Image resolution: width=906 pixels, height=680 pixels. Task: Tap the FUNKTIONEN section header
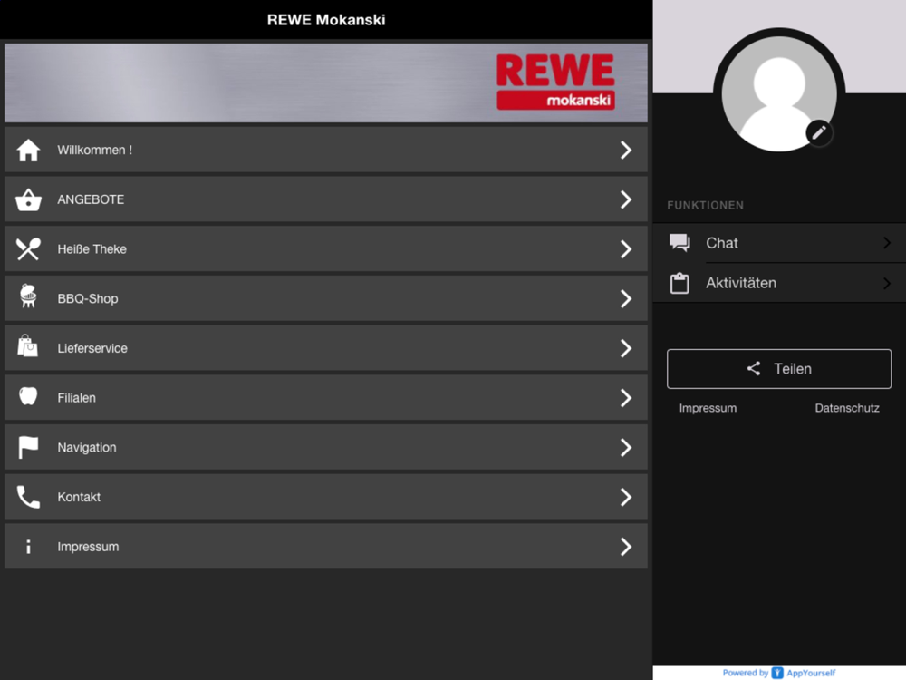pyautogui.click(x=706, y=205)
